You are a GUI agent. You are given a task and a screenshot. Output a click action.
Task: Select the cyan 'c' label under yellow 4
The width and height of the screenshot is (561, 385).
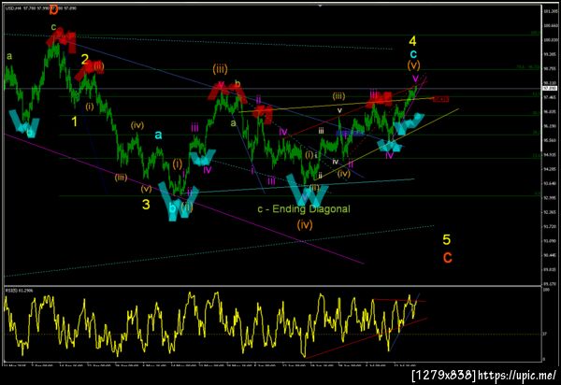pyautogui.click(x=413, y=54)
